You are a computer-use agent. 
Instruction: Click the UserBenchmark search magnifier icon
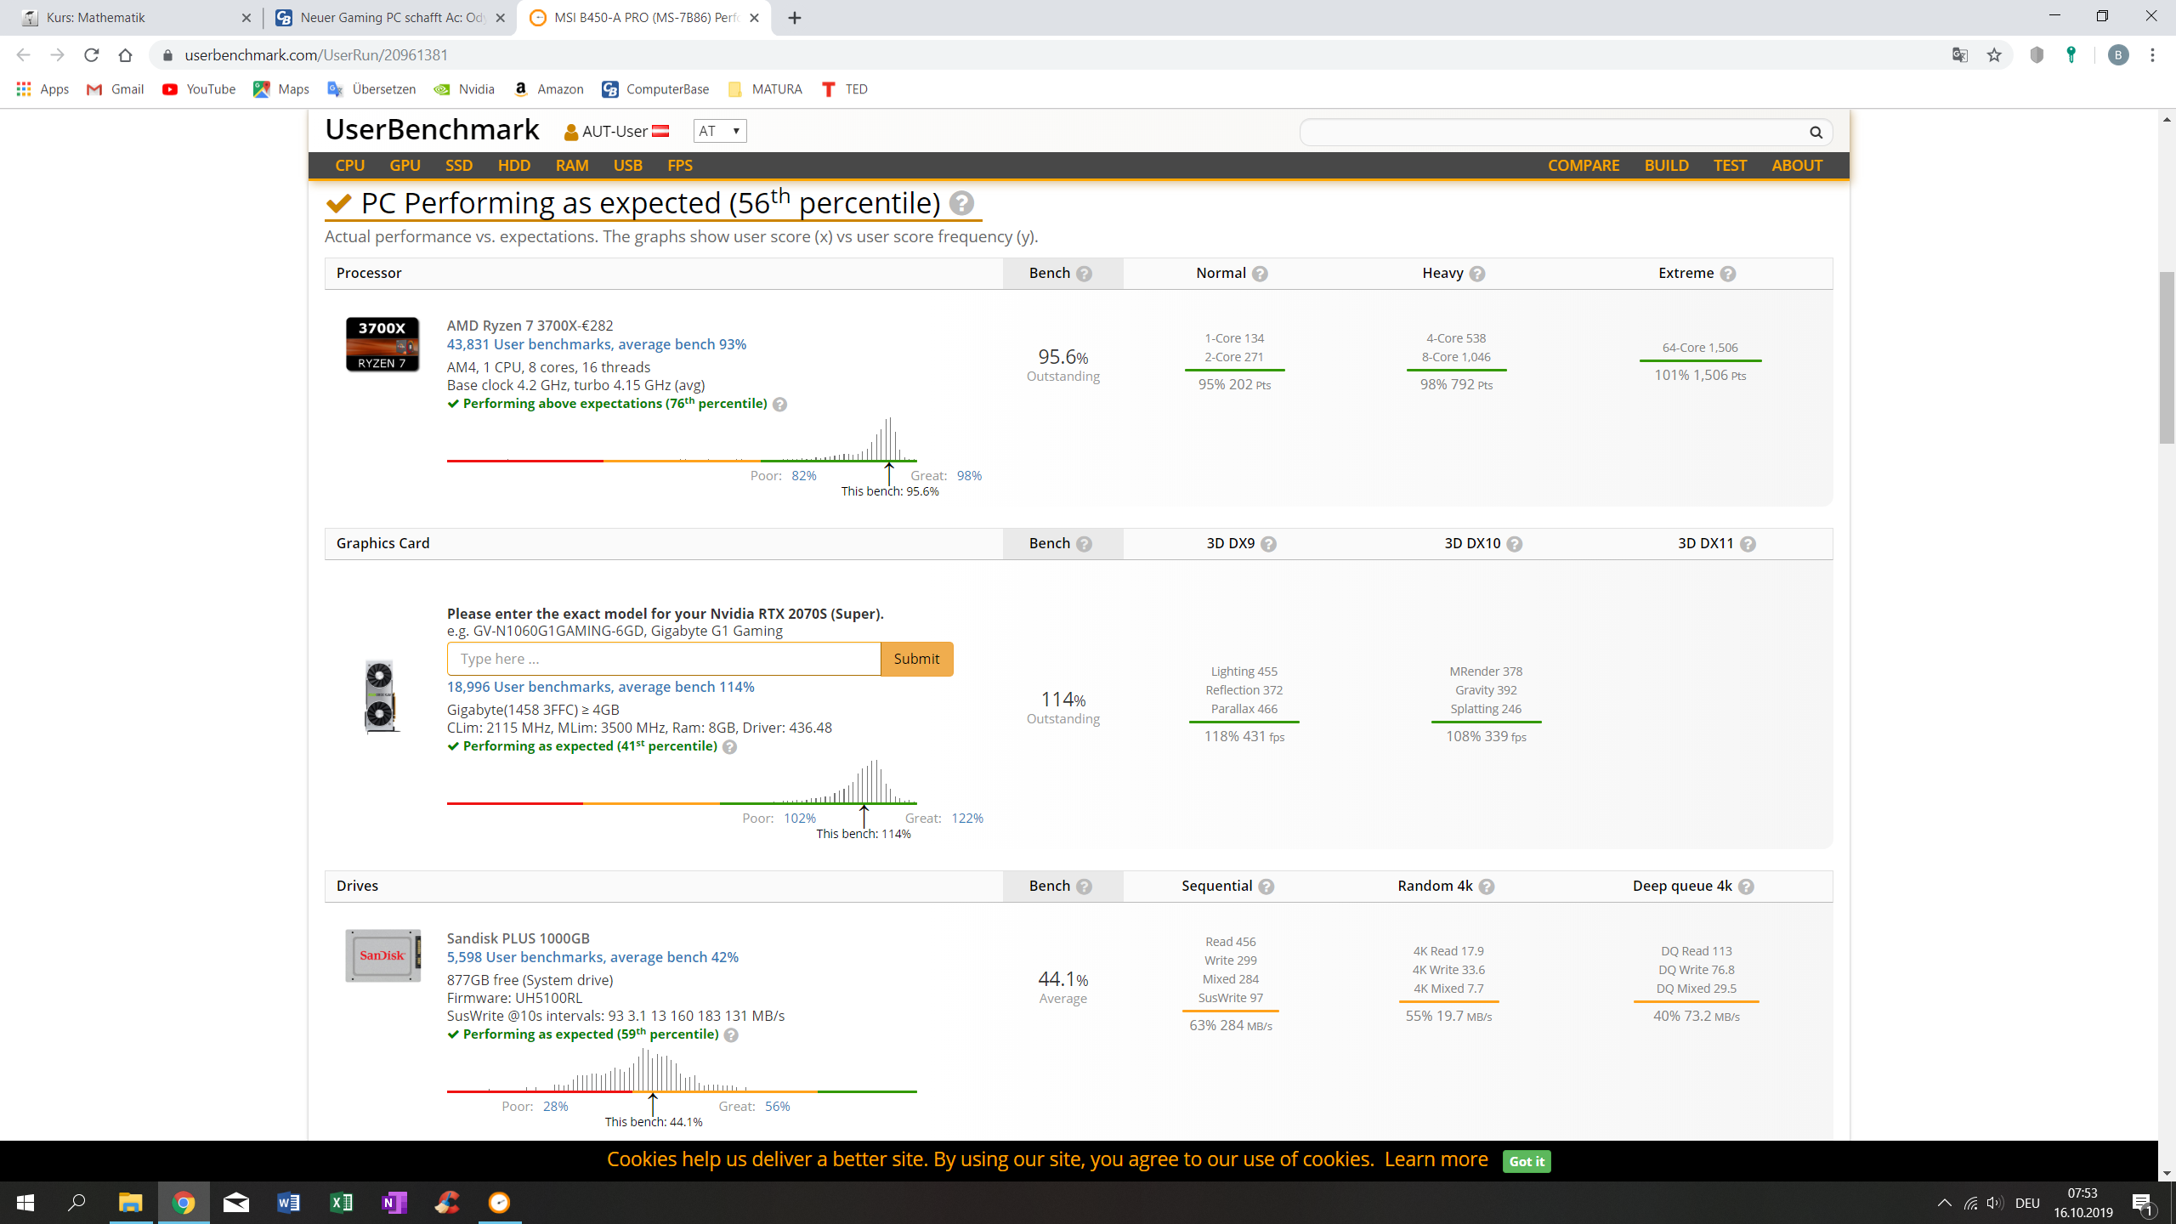(1816, 132)
